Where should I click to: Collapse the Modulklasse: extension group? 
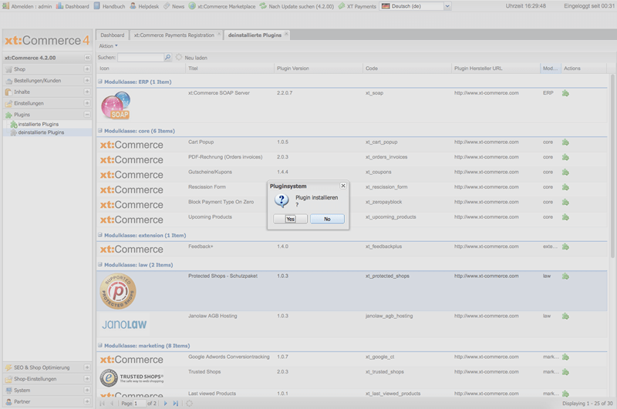point(100,236)
